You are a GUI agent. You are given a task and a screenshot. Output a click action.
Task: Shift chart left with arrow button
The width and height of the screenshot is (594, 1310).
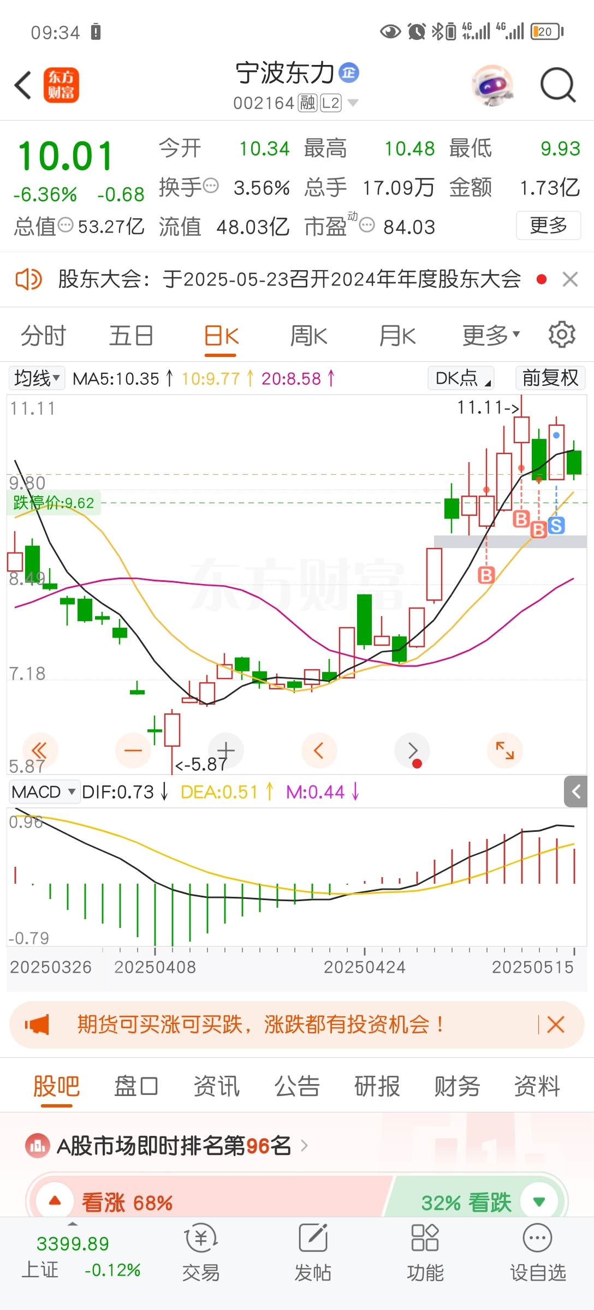(319, 751)
